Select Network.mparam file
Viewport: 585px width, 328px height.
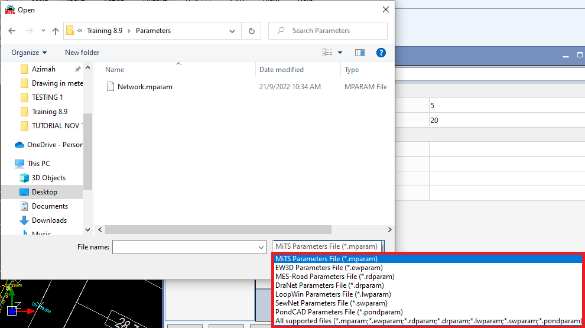pyautogui.click(x=145, y=86)
